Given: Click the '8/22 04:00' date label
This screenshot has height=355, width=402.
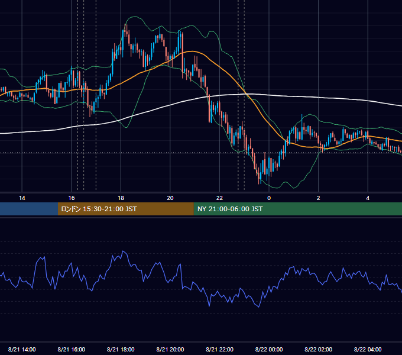Looking at the screenshot, I should [x=368, y=349].
